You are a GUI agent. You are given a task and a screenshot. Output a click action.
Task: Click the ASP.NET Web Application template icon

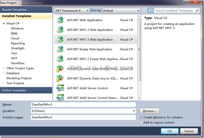(60, 20)
